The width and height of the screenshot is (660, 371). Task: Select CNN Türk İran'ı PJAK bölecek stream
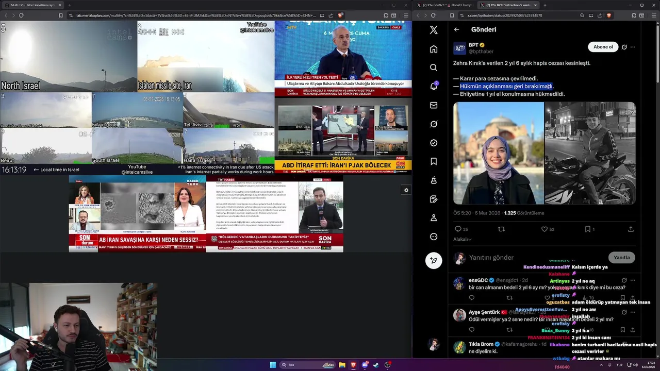click(x=343, y=136)
